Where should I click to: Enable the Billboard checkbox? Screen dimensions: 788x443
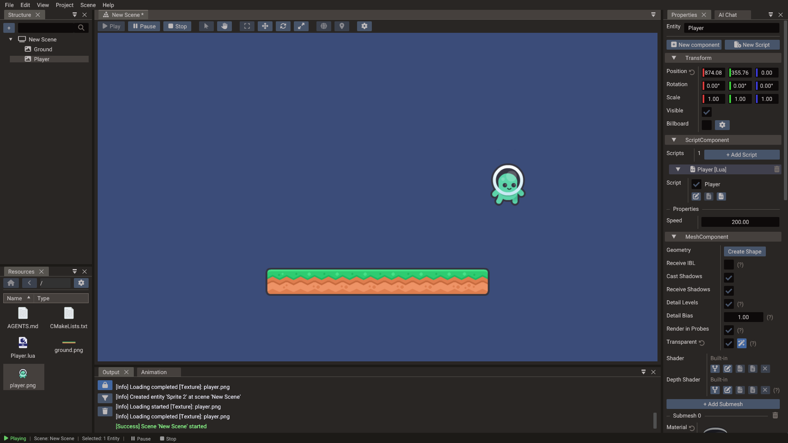click(707, 125)
